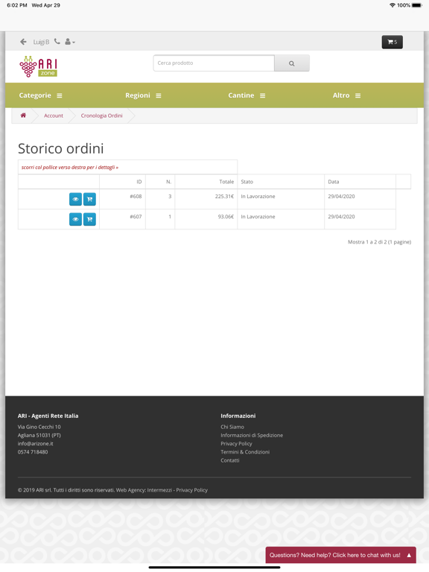The height and width of the screenshot is (572, 429).
Task: Expand the Categorie menu
Action: 40,95
